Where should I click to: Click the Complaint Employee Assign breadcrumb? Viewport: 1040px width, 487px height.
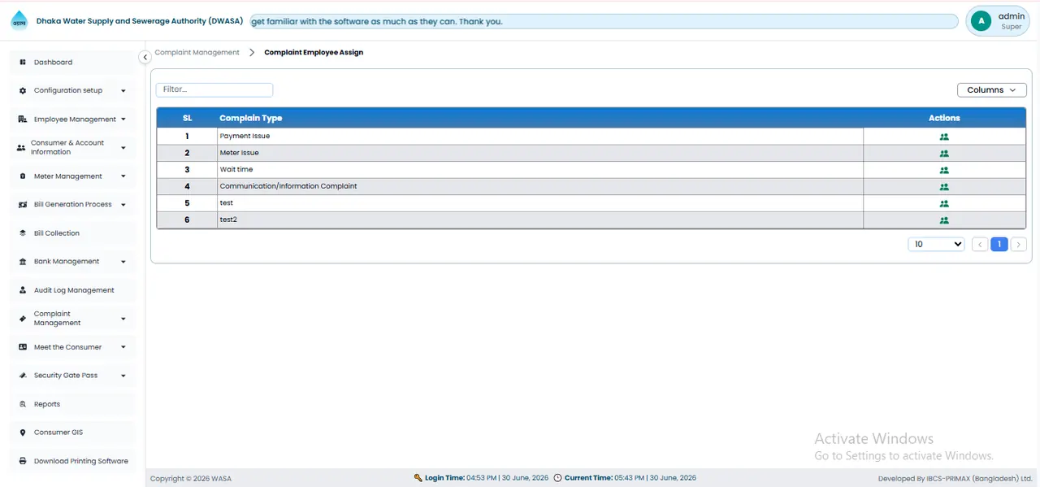click(x=314, y=52)
